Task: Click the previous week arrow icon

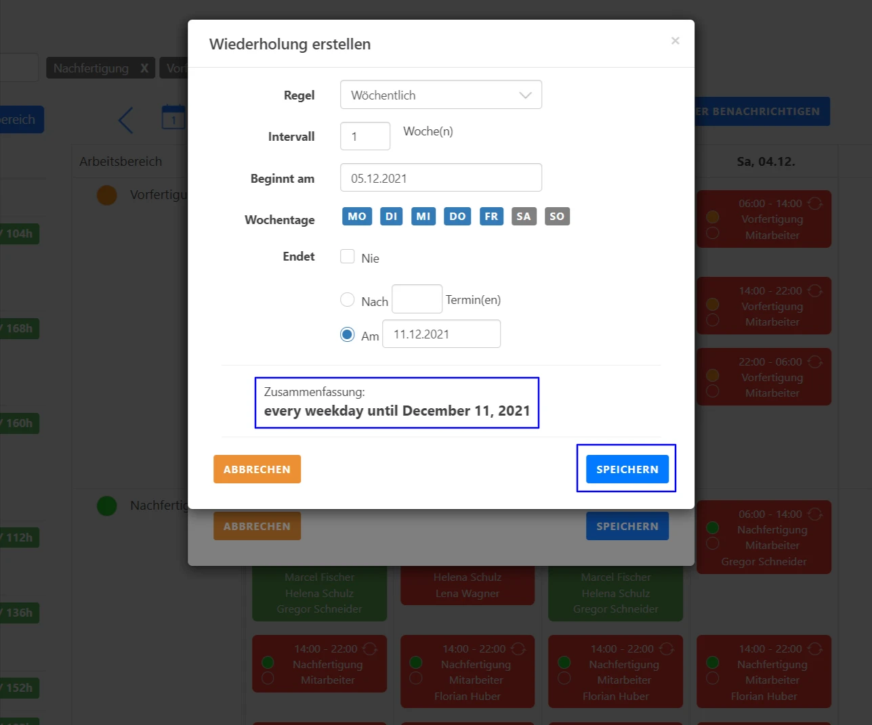Action: click(x=126, y=120)
